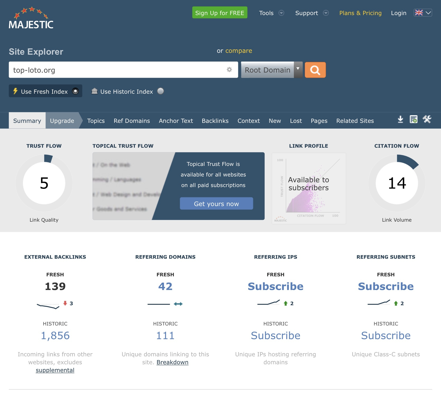Click the UK flag language icon
This screenshot has width=441, height=396.
tap(419, 13)
